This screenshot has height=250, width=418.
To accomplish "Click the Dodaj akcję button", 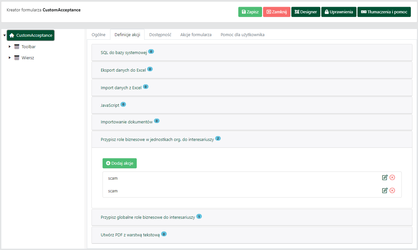I will [x=119, y=163].
